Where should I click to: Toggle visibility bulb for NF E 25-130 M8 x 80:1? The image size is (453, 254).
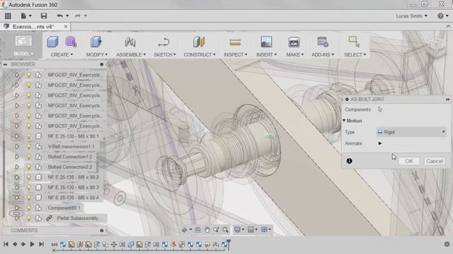coord(28,136)
